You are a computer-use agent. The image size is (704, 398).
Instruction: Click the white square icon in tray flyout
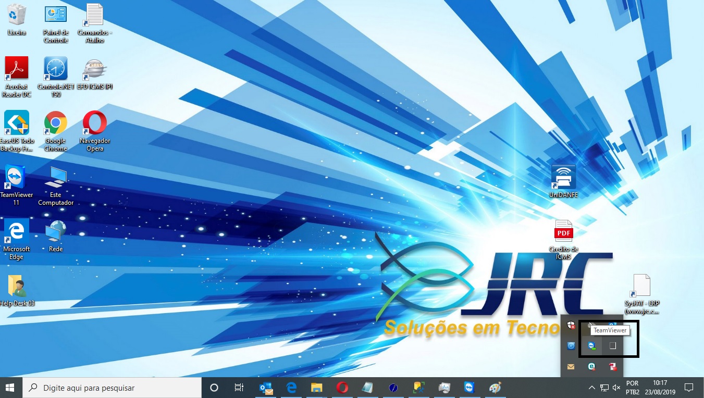click(613, 346)
